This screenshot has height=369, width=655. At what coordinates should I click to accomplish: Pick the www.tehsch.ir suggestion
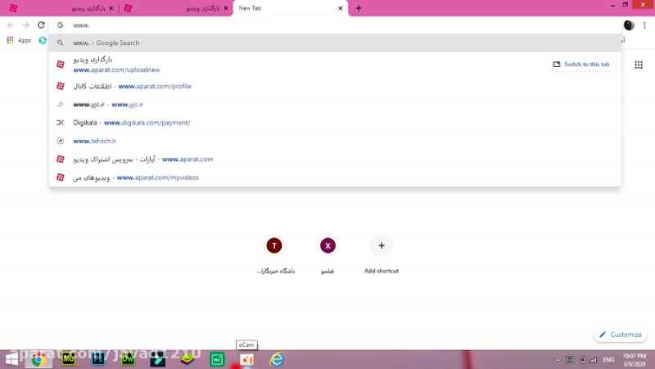94,141
